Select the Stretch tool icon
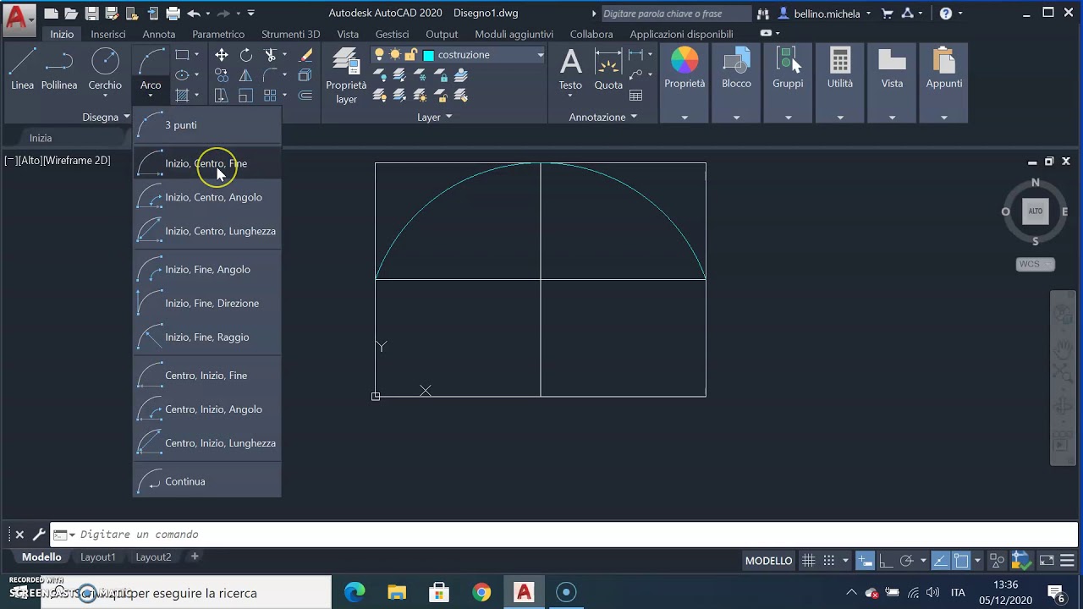The width and height of the screenshot is (1083, 609). click(222, 96)
